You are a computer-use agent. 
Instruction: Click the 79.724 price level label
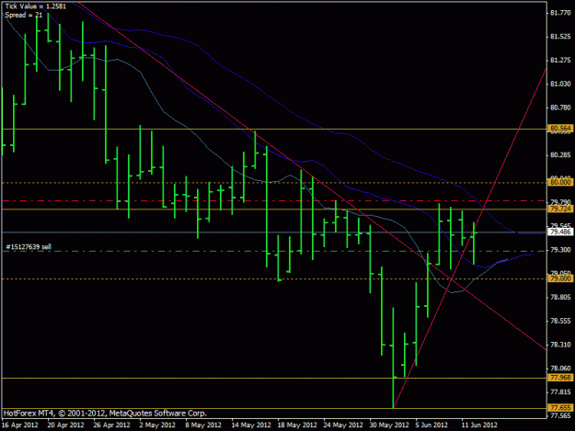[x=560, y=209]
